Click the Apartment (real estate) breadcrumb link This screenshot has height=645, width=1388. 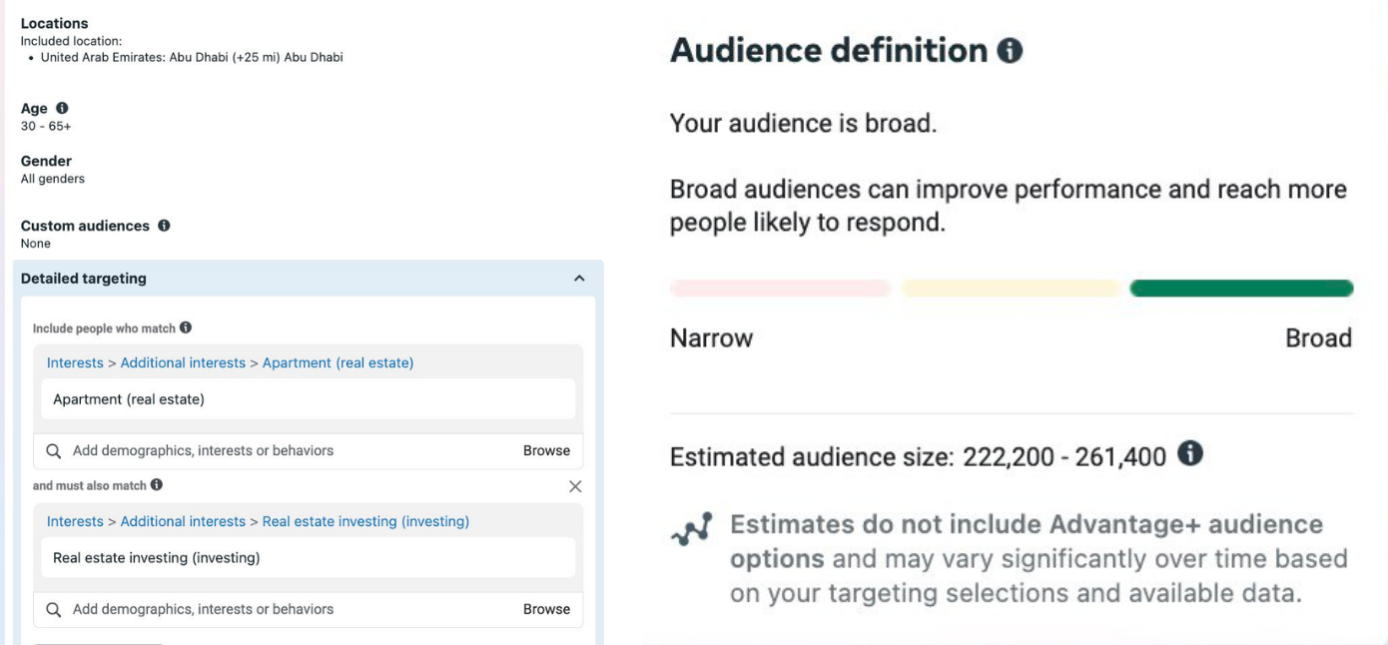point(338,362)
